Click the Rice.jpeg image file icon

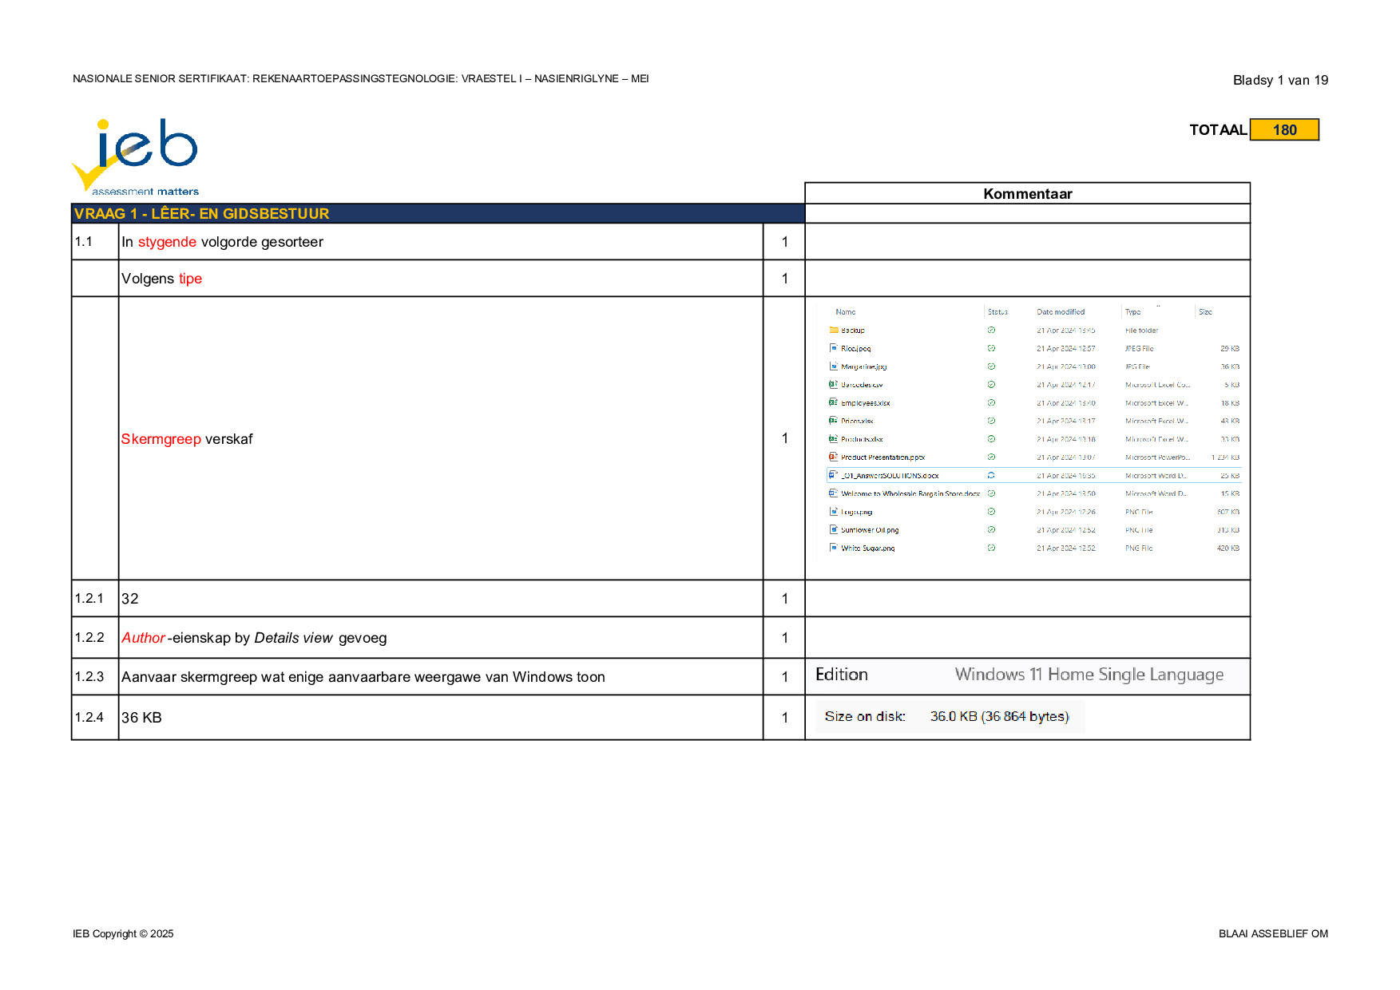[834, 348]
